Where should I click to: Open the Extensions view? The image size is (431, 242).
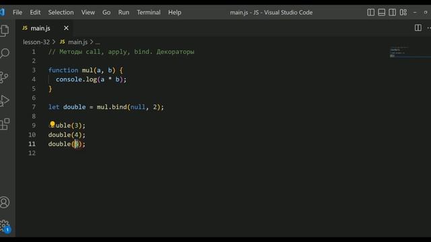coord(5,124)
